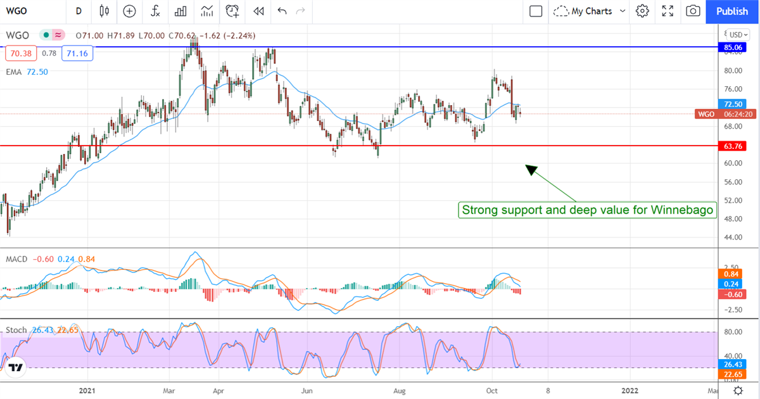The width and height of the screenshot is (760, 399).
Task: Select the Stoch indicator legend label
Action: pos(16,330)
